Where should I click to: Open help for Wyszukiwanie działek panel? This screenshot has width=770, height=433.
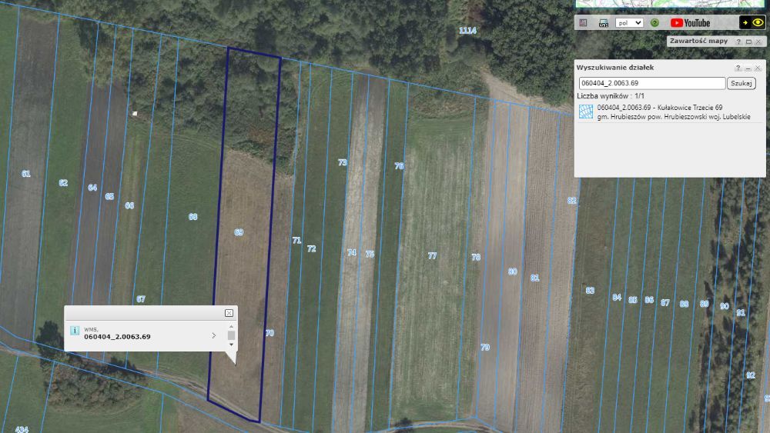[x=738, y=68]
